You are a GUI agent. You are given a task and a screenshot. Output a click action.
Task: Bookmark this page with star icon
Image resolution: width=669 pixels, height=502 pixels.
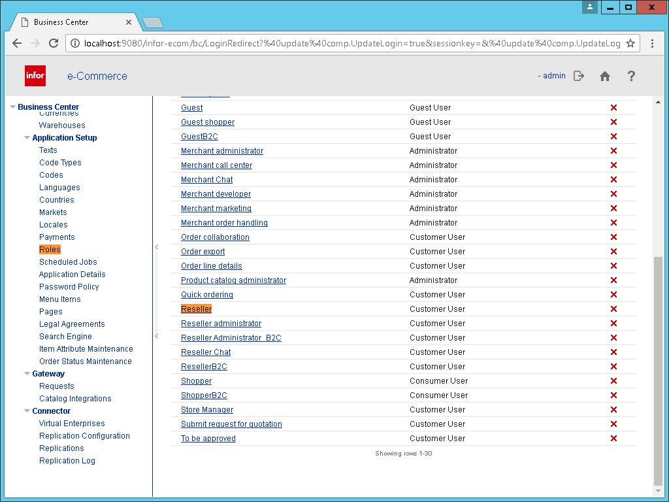point(630,43)
